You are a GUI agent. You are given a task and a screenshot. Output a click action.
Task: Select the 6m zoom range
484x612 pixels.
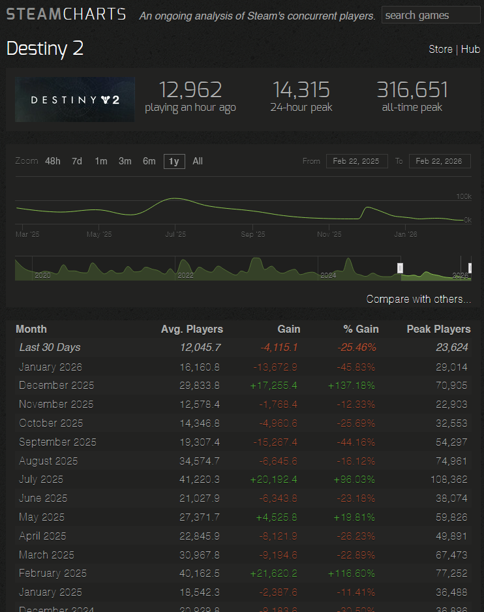(x=149, y=161)
